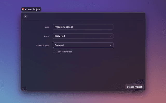Click the "Mark as favorite?" label text
This screenshot has height=103, width=166.
64,52
